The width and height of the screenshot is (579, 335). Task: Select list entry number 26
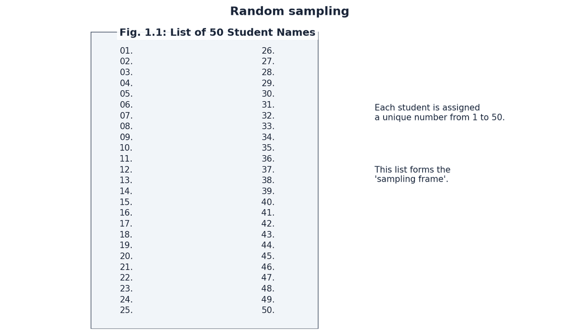point(268,51)
